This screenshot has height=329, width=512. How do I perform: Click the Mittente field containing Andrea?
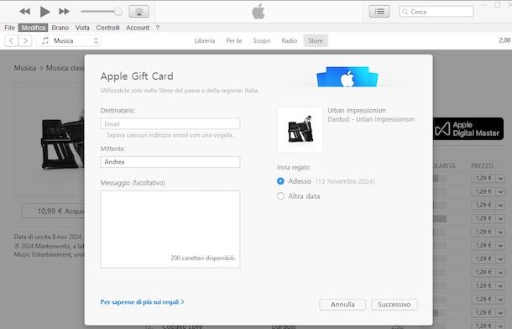point(170,162)
